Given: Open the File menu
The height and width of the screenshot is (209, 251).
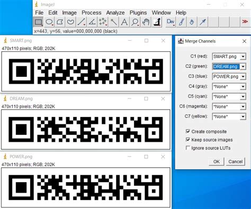Looking at the screenshot, I should 39,13.
